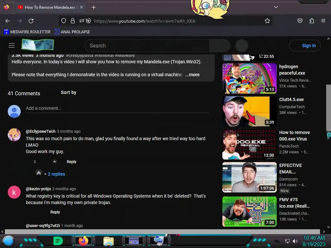Click FMV #75 Ico.exe video title
331x248 pixels.
click(x=294, y=203)
